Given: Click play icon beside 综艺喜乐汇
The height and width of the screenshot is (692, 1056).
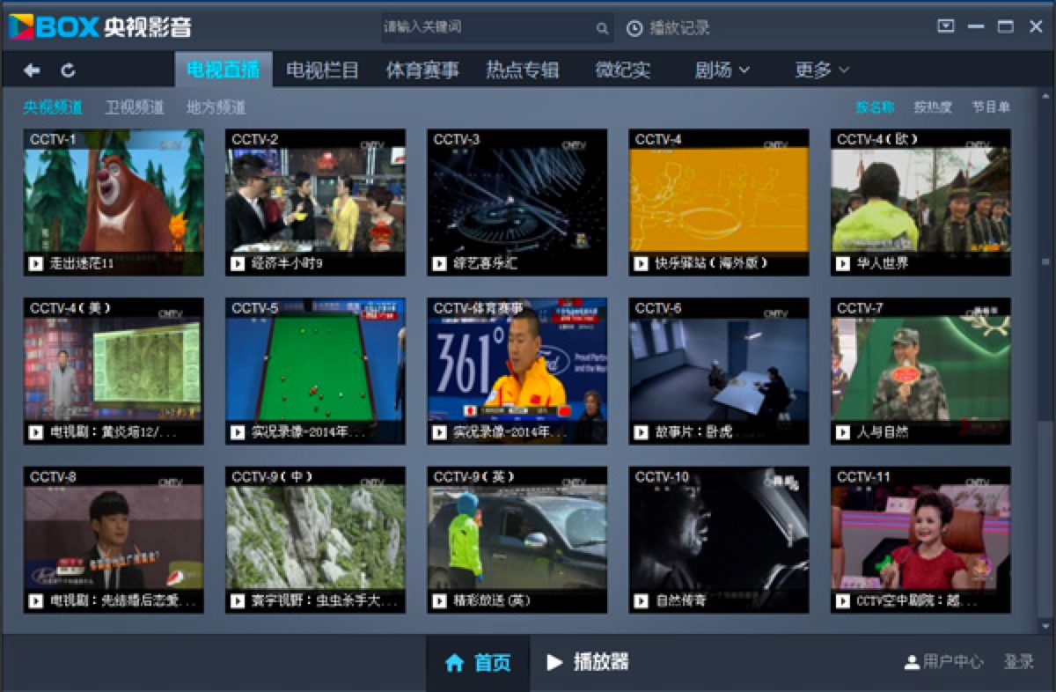Looking at the screenshot, I should pos(440,263).
